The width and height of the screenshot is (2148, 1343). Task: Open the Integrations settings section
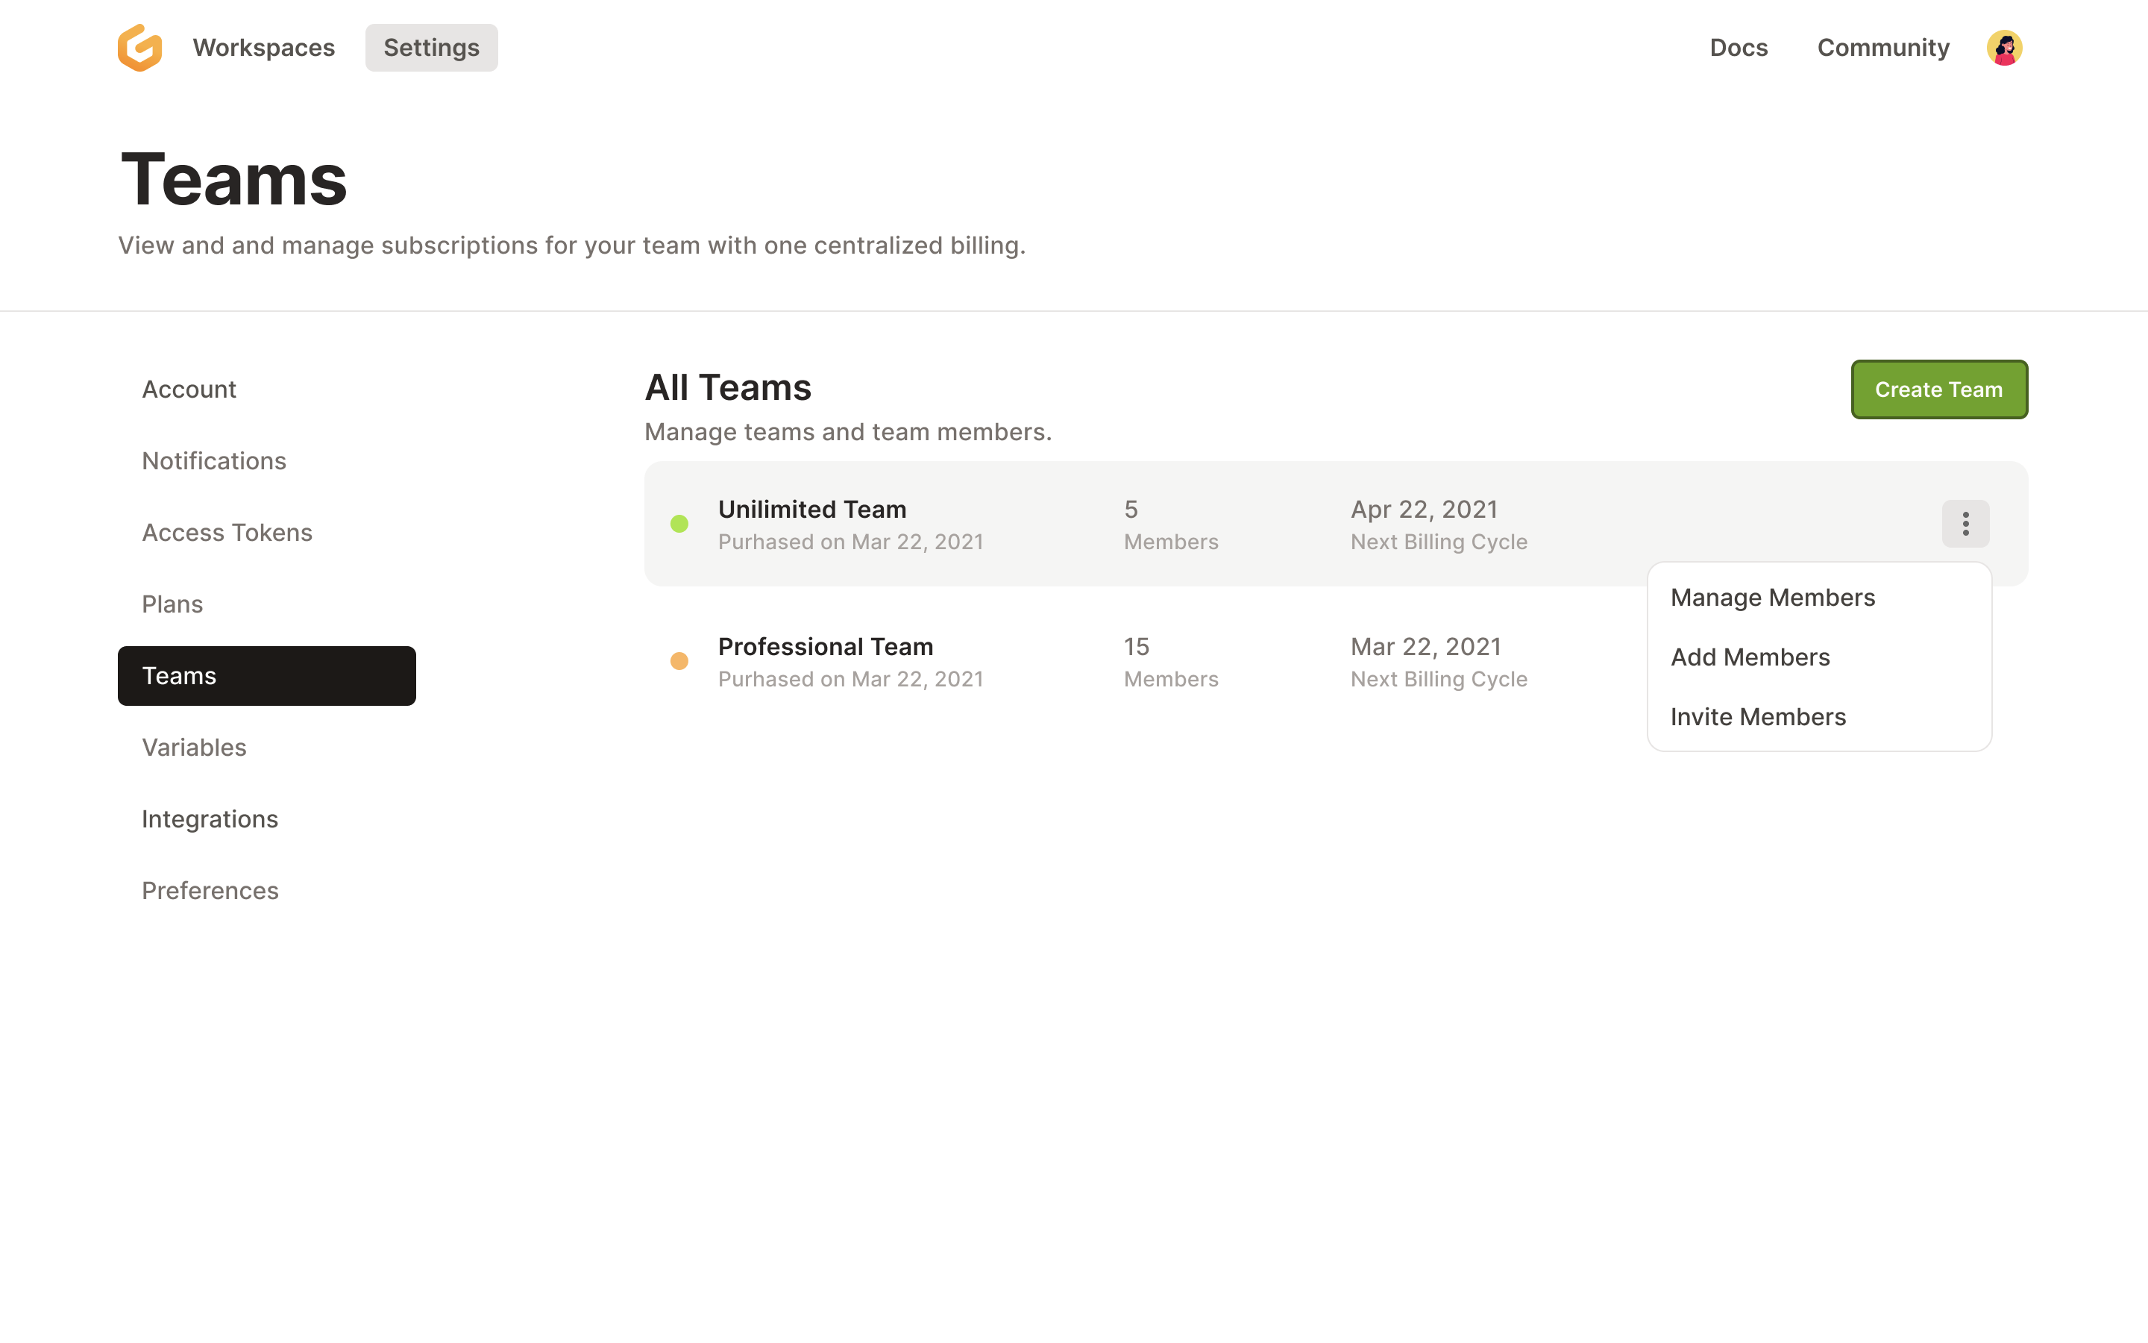pos(210,818)
